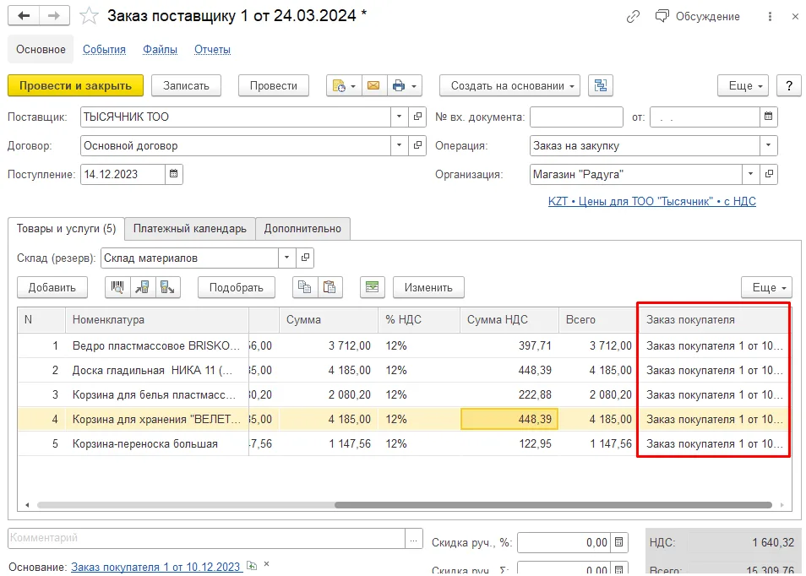Expand the Поставщик dropdown list
This screenshot has height=576, width=806.
point(399,117)
